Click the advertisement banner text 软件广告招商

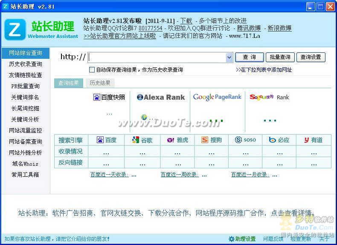[x=73, y=213]
